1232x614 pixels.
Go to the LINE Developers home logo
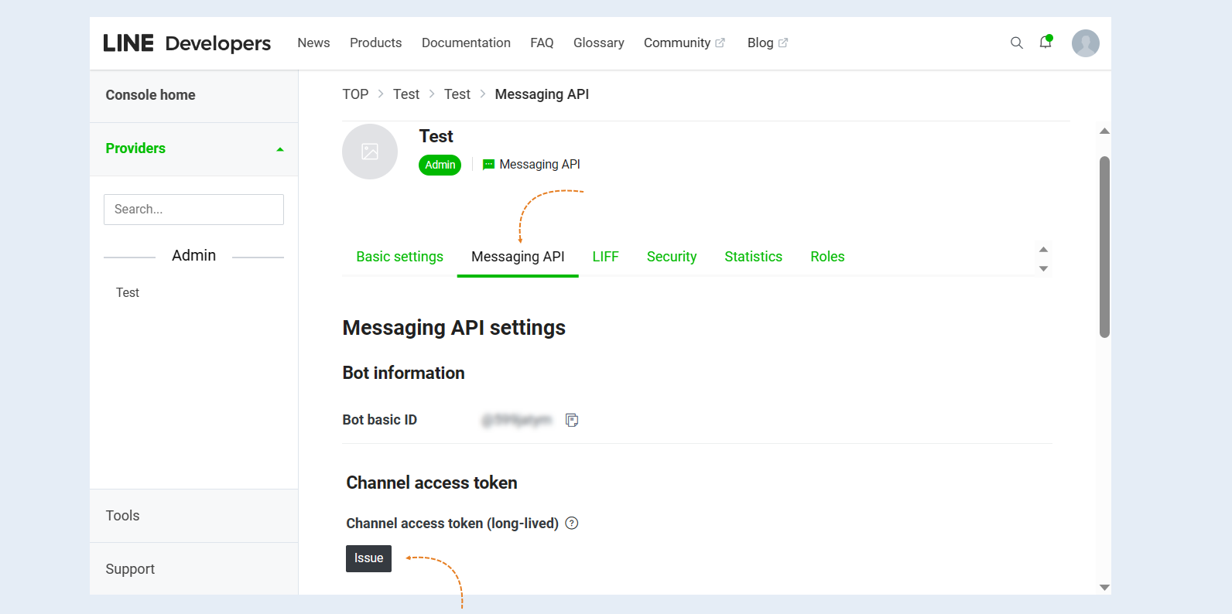[187, 43]
